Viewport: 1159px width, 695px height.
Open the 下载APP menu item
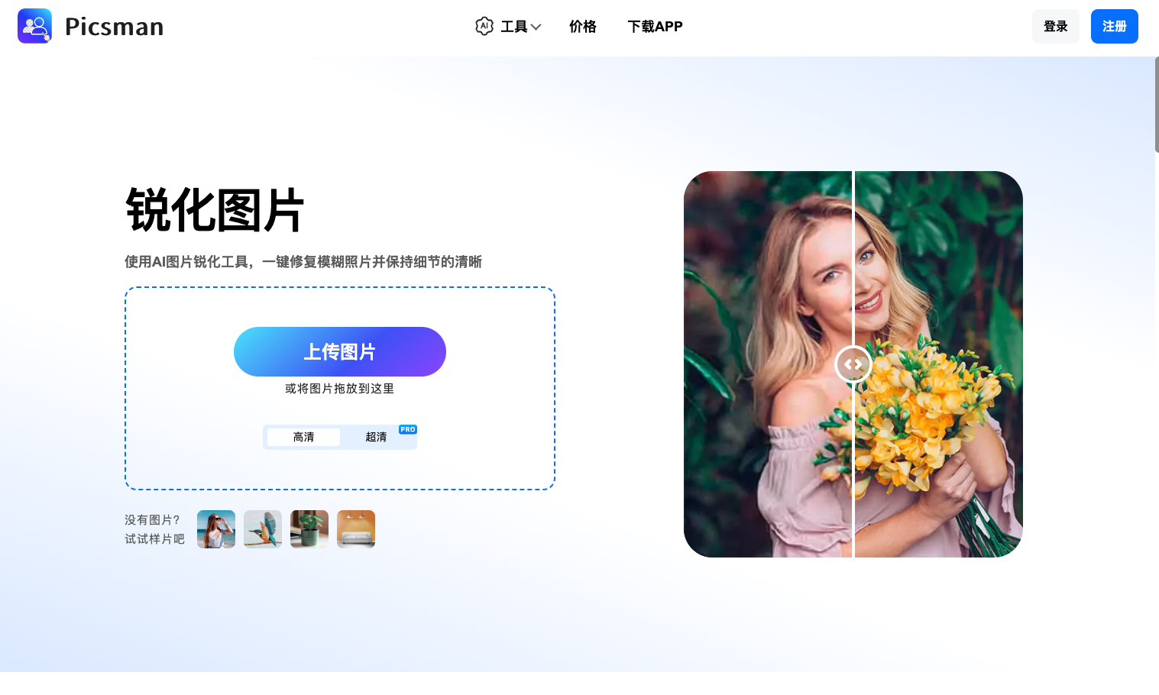click(x=655, y=26)
